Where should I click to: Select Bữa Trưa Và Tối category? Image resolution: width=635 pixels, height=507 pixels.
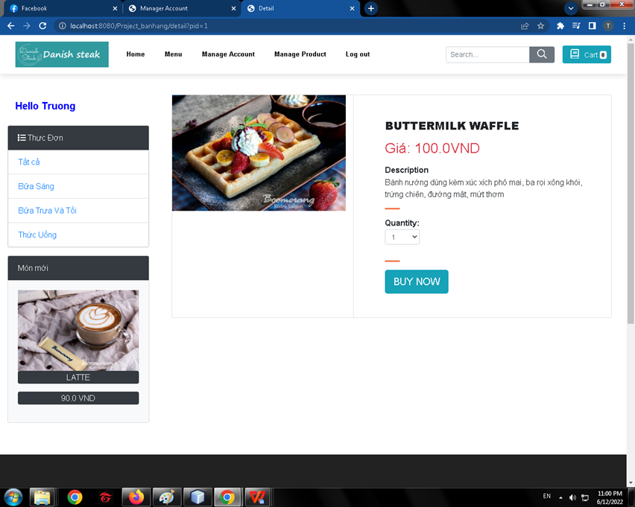(78, 211)
